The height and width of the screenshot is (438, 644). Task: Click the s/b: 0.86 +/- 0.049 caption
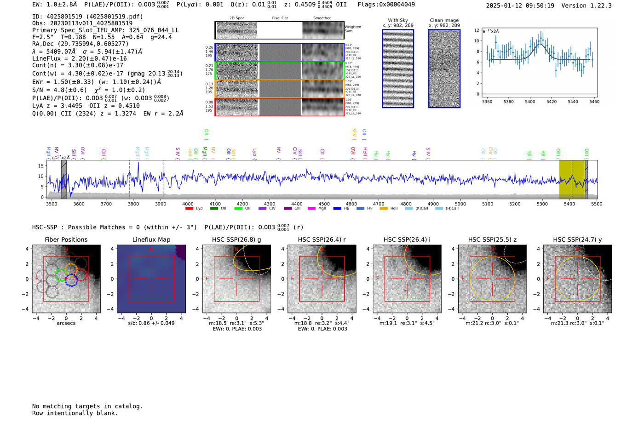coord(151,323)
